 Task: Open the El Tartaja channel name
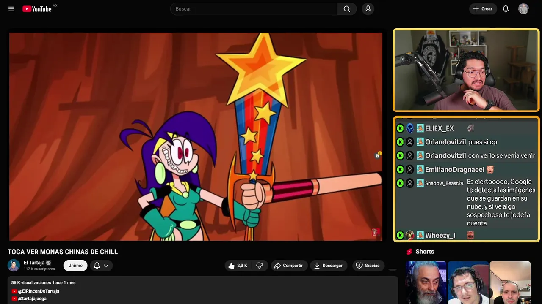(34, 263)
